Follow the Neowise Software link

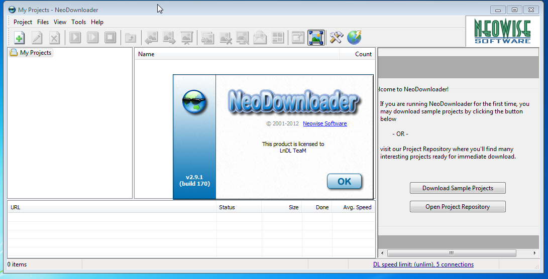click(x=325, y=123)
